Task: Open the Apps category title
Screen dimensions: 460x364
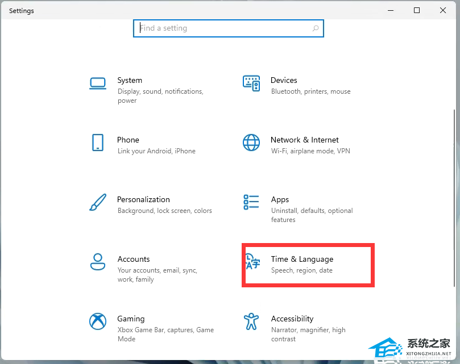Action: [280, 199]
